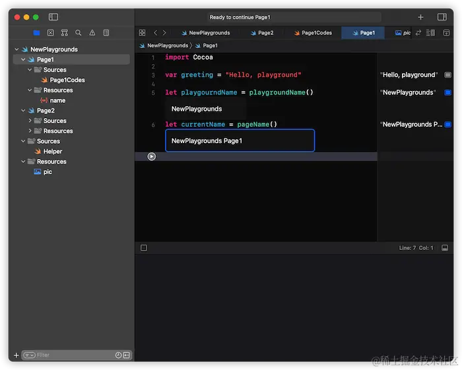Click NewPlaygrounds in the jump bar

click(x=164, y=46)
